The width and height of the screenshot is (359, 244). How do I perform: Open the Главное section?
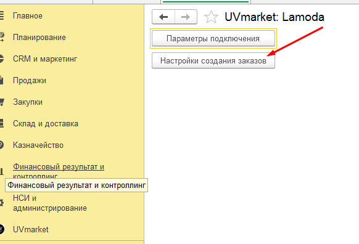pos(28,16)
